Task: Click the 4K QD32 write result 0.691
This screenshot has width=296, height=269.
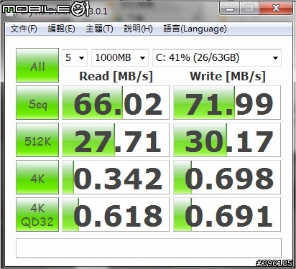Action: 227,214
